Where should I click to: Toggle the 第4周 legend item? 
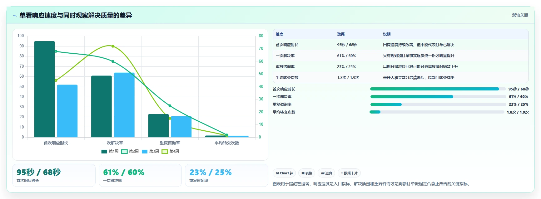point(170,151)
